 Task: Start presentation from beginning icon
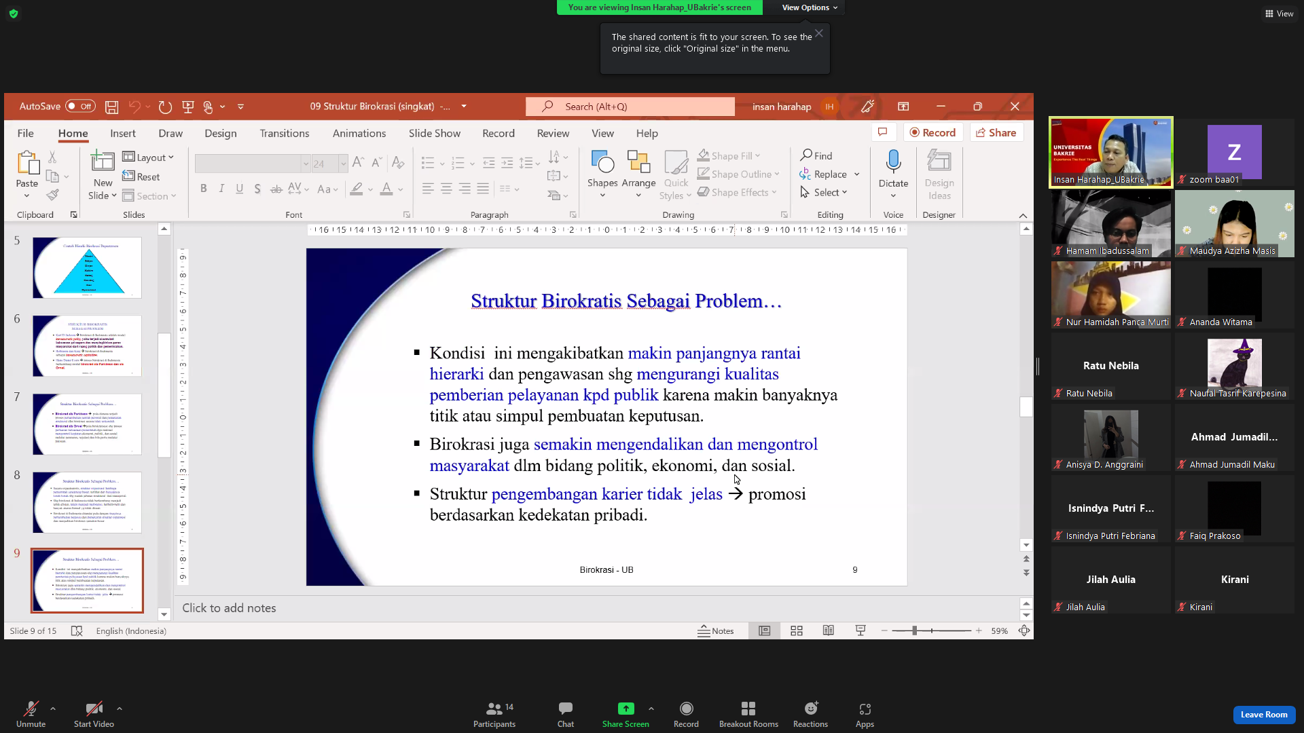click(x=188, y=107)
